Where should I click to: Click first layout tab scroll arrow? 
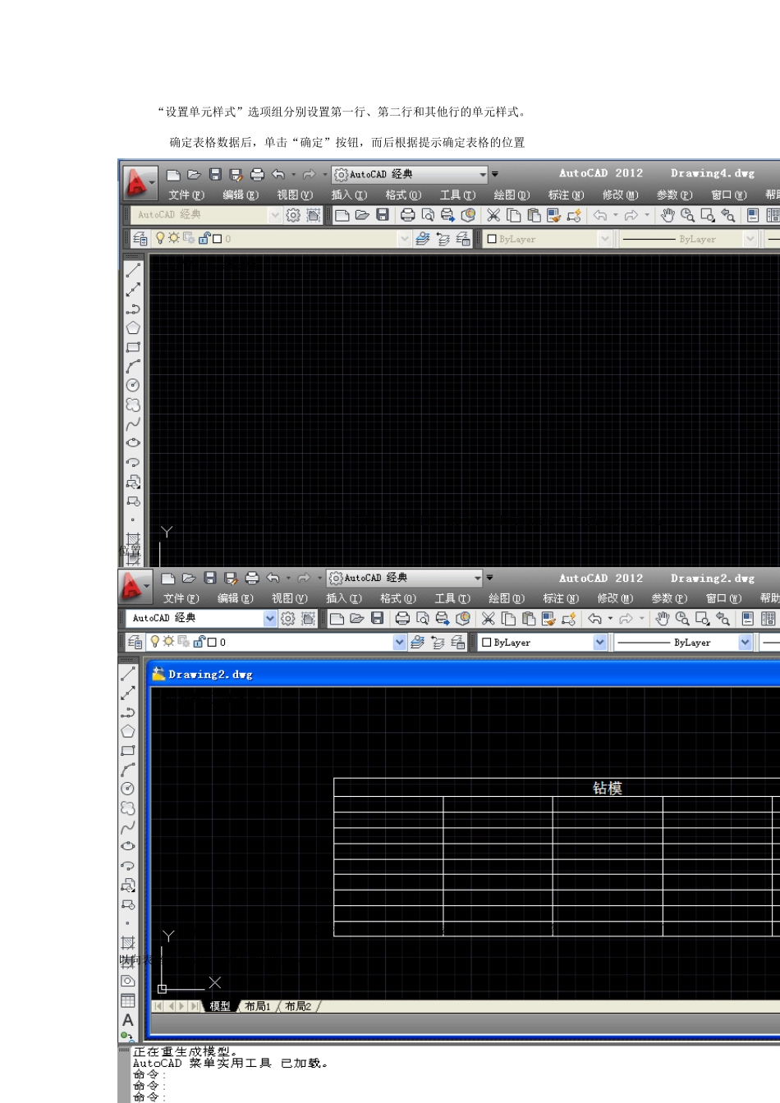158,1006
